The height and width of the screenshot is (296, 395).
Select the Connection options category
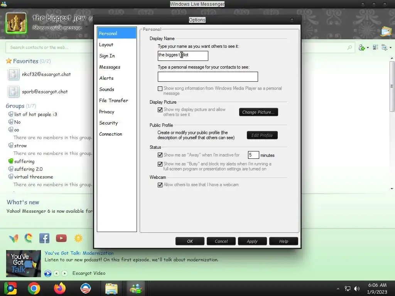tap(117, 134)
